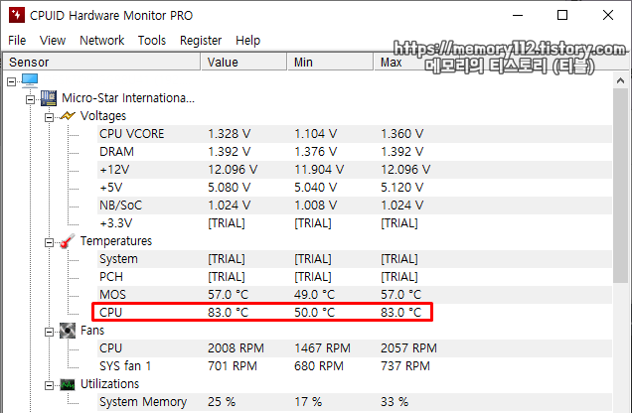Click the Temperatures thermometer icon
632x413 pixels.
coord(67,241)
